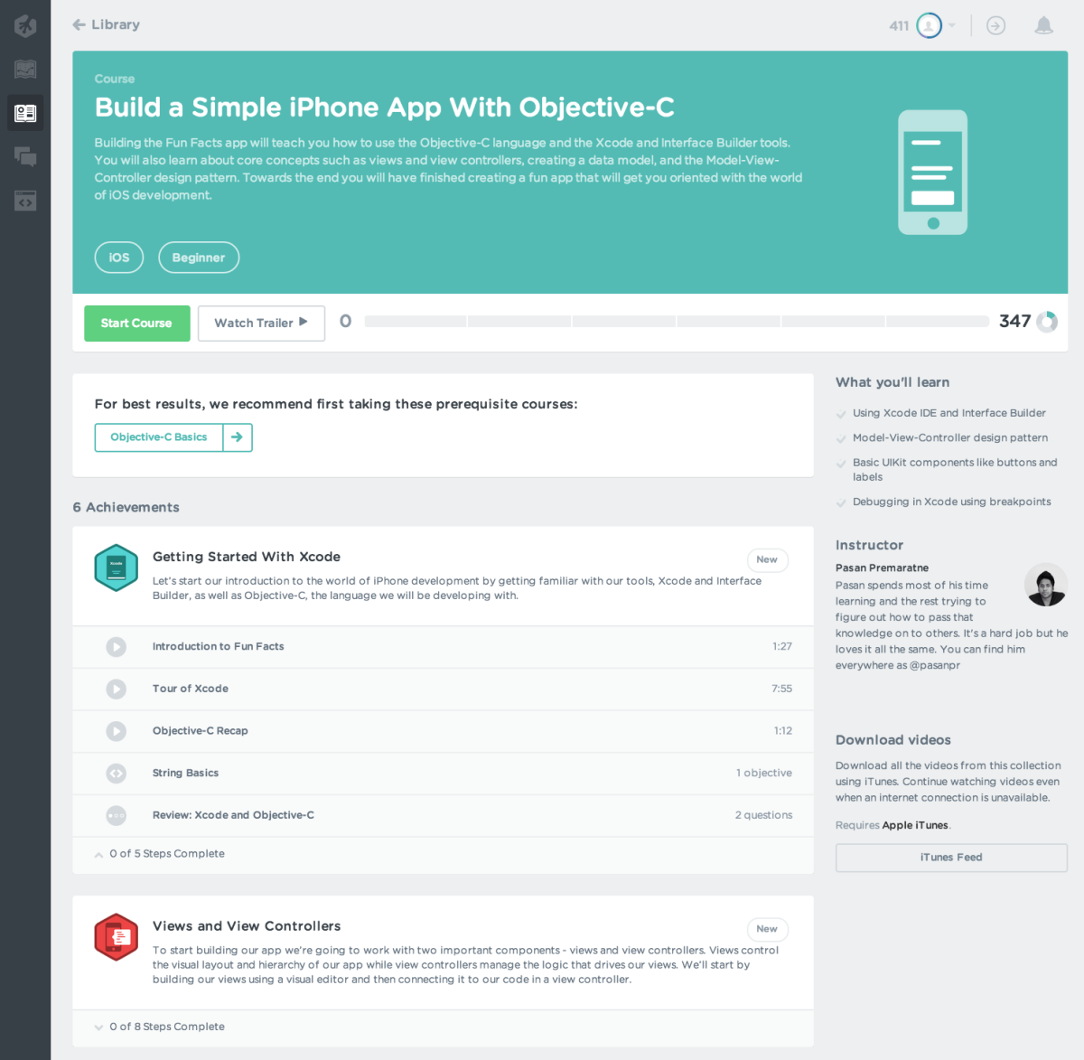Select the Library icon in sidebar
Viewport: 1084px width, 1060px height.
pyautogui.click(x=25, y=113)
